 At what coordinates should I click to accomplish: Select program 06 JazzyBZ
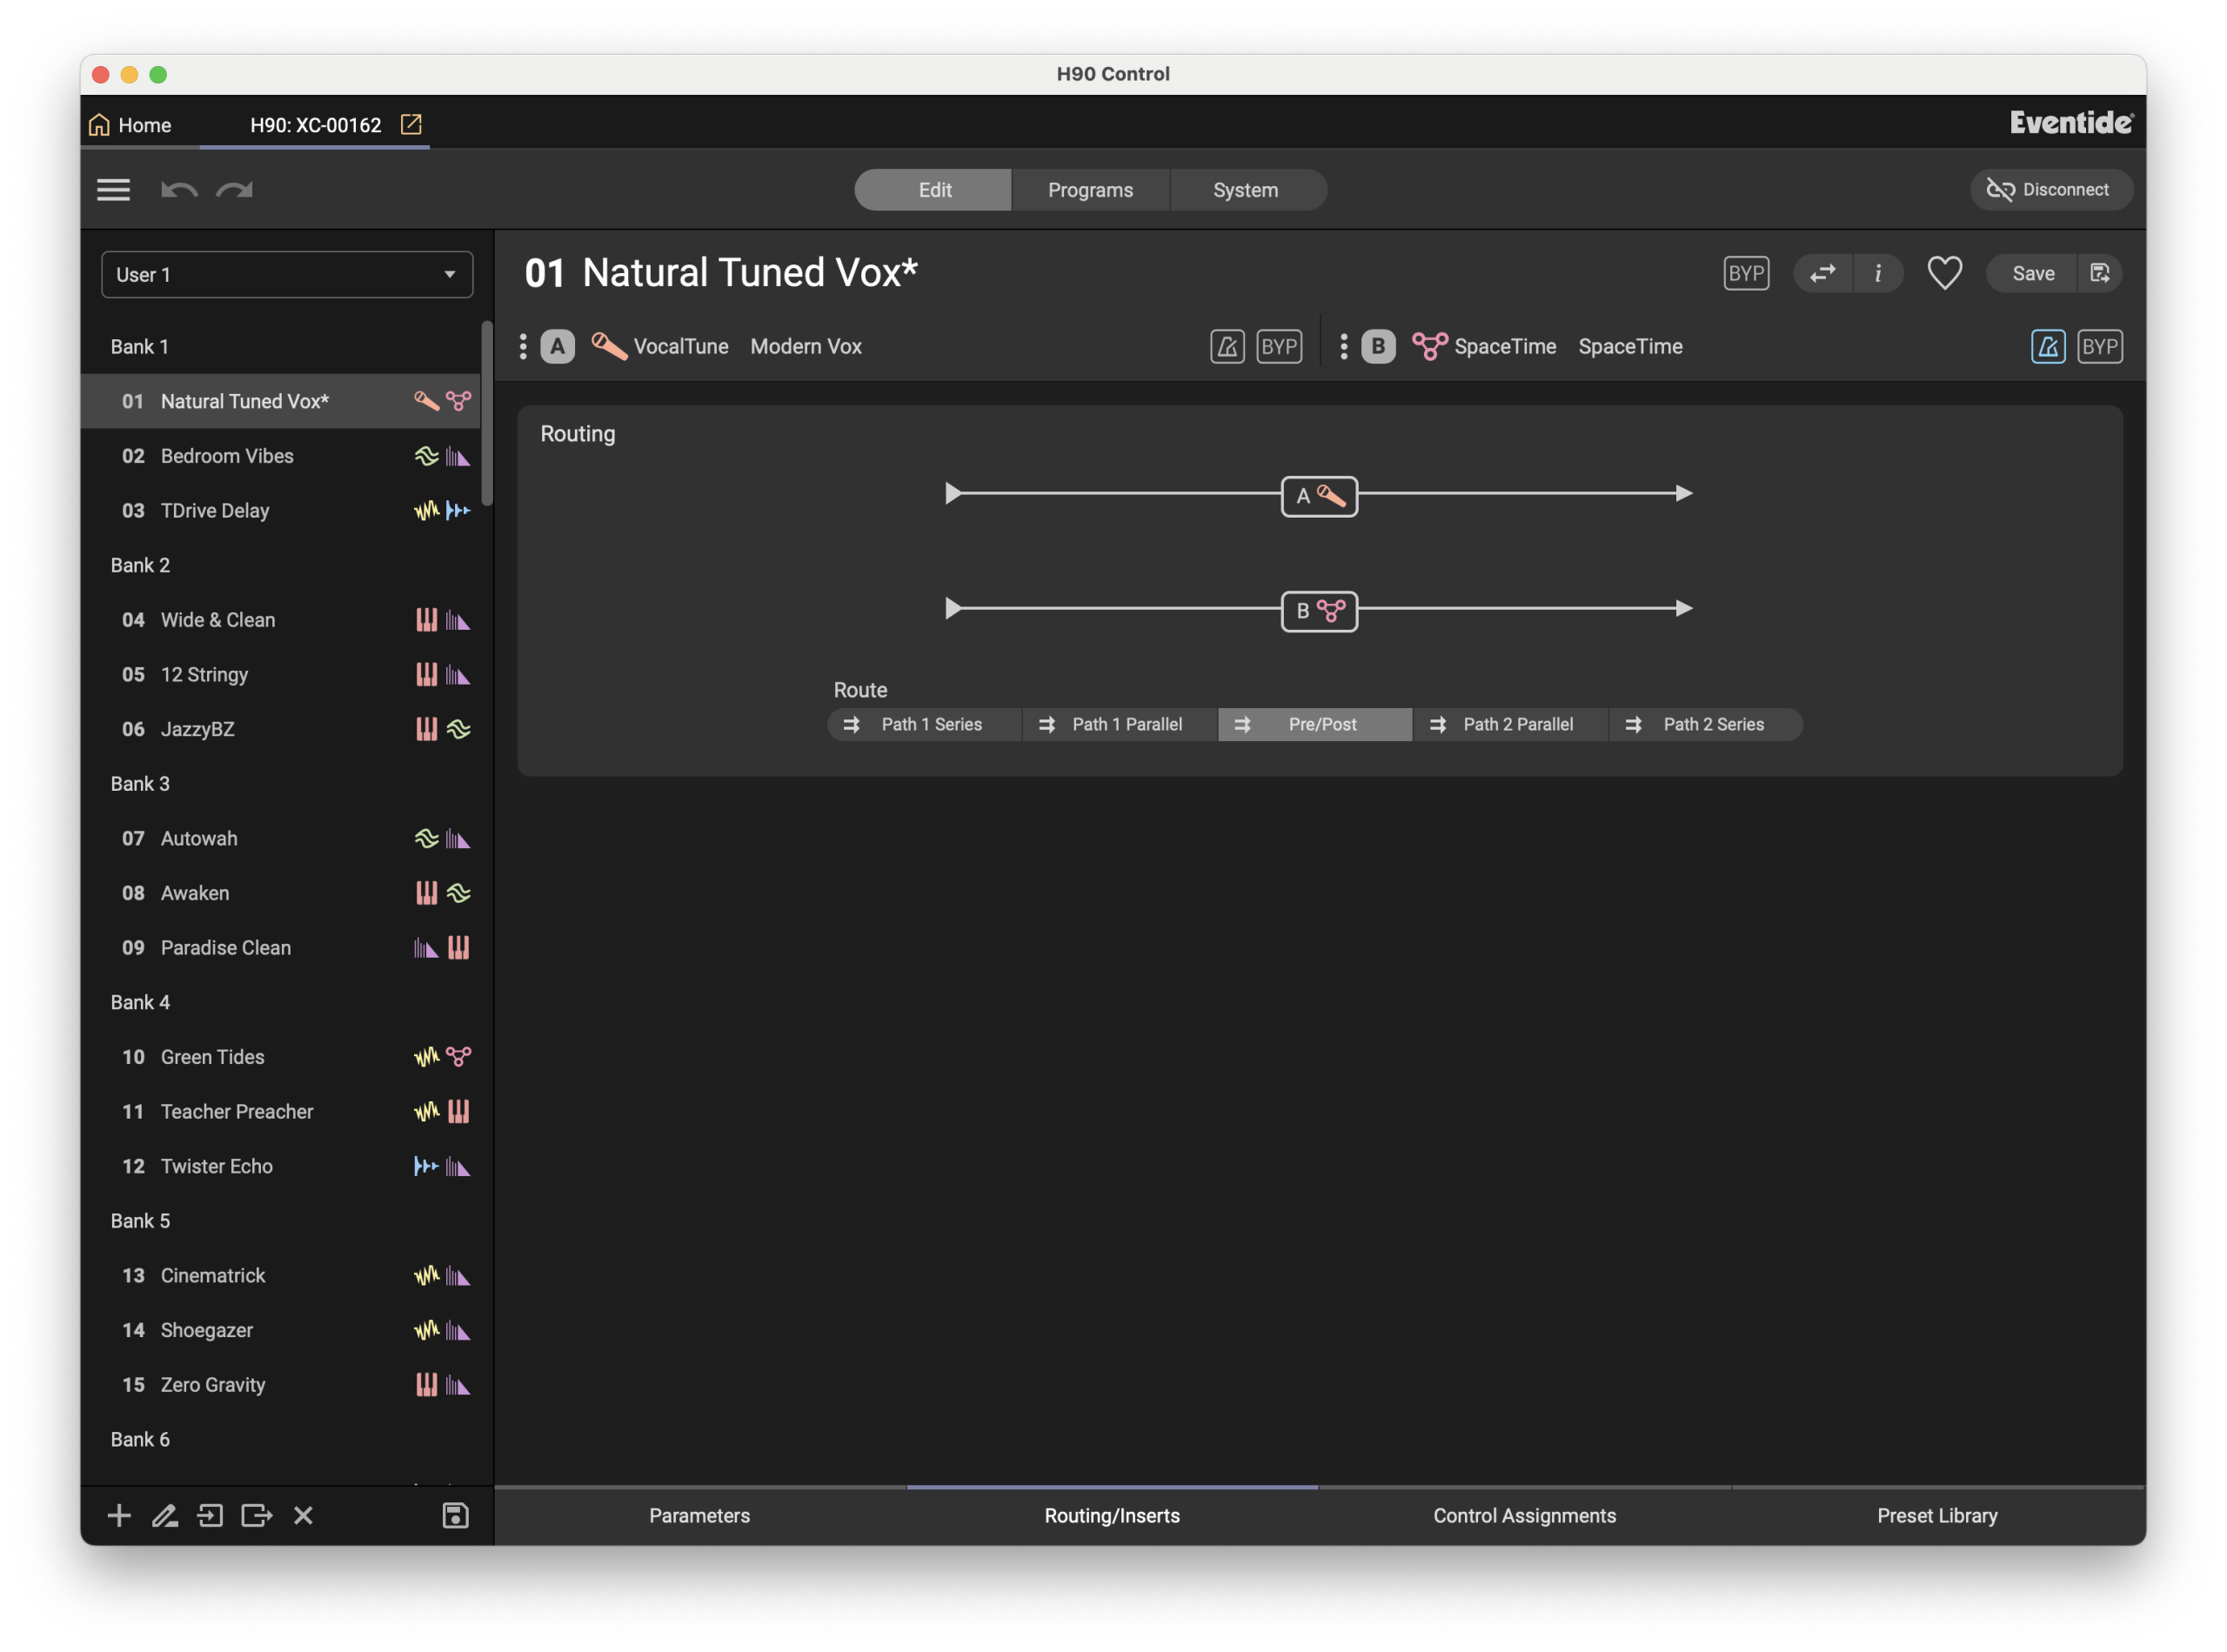coord(281,729)
